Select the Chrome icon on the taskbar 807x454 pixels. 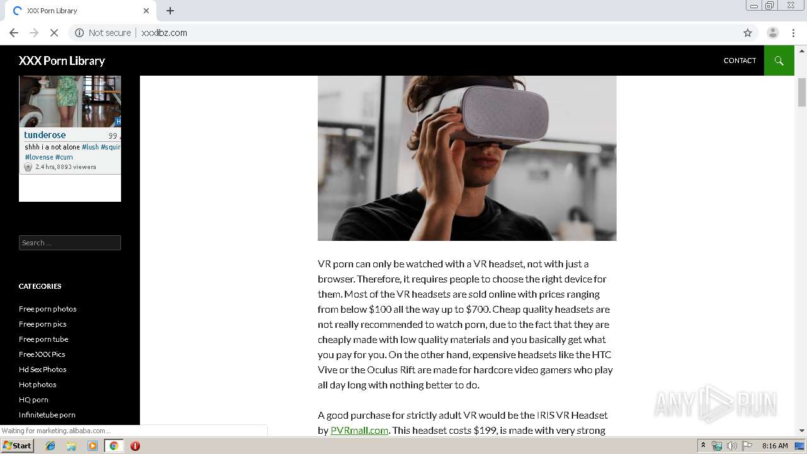[113, 446]
